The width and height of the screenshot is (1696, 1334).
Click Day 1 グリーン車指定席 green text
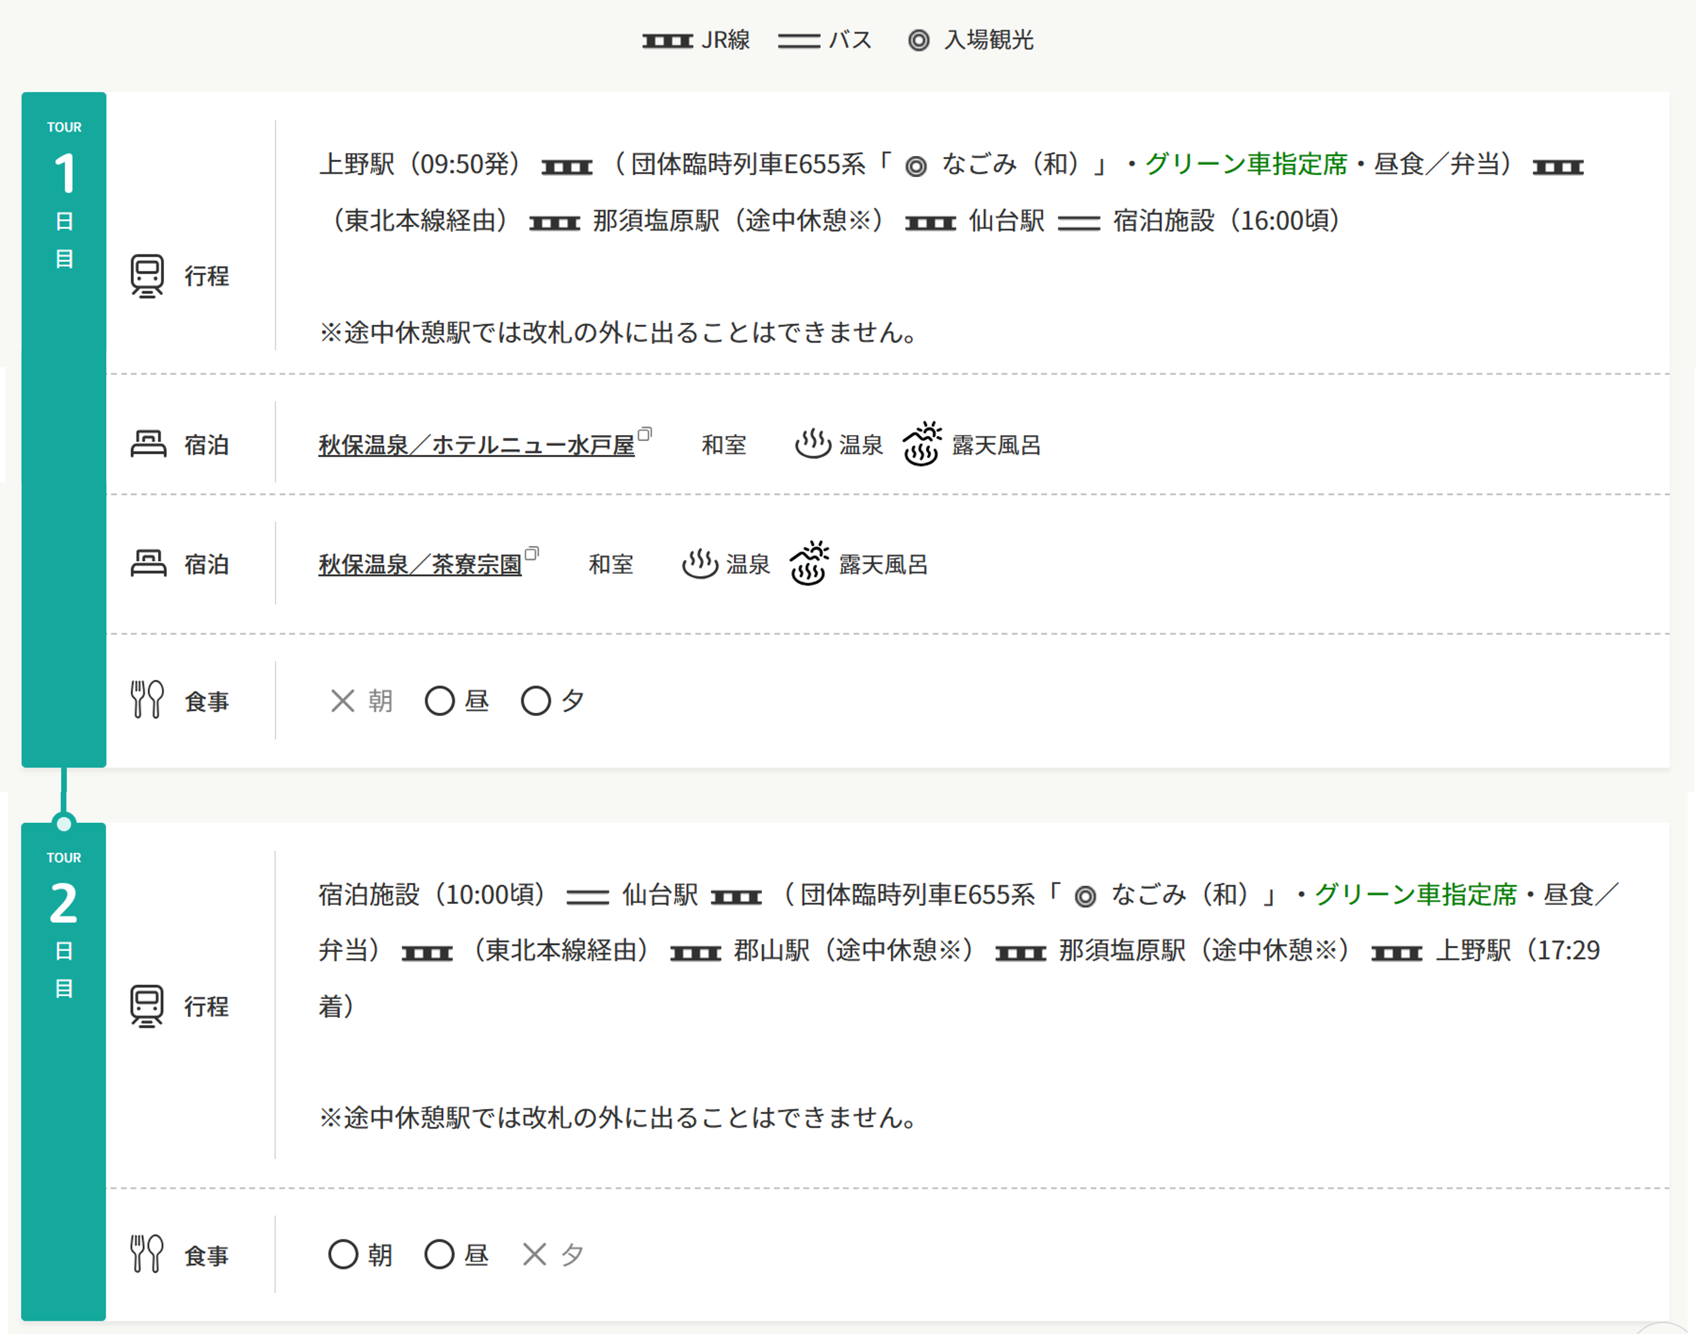coord(1246,164)
